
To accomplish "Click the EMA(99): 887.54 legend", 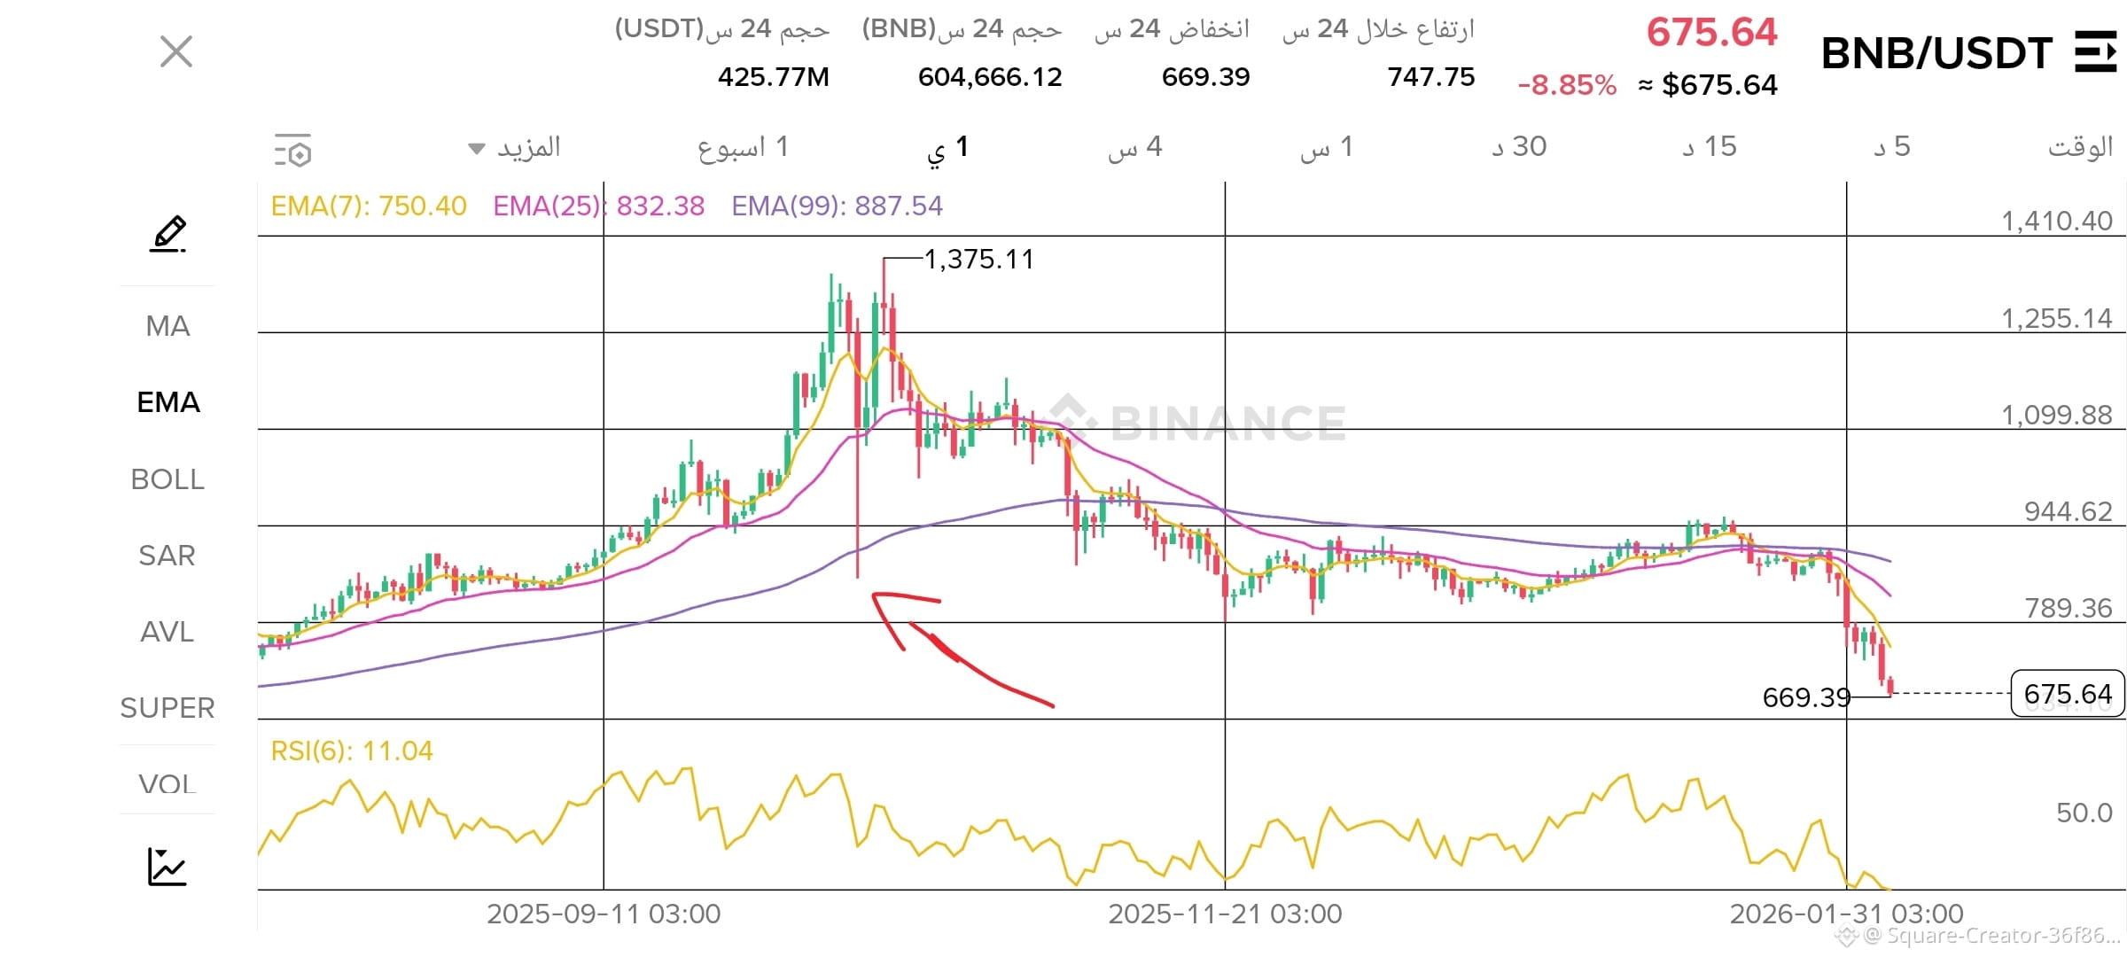I will coord(838,206).
